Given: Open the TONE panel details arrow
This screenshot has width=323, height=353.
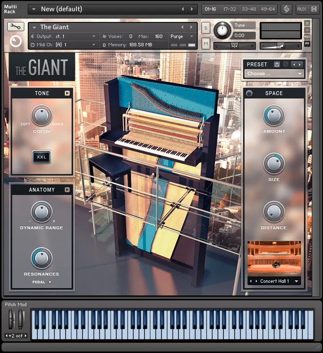Looking at the screenshot, I should (x=67, y=93).
